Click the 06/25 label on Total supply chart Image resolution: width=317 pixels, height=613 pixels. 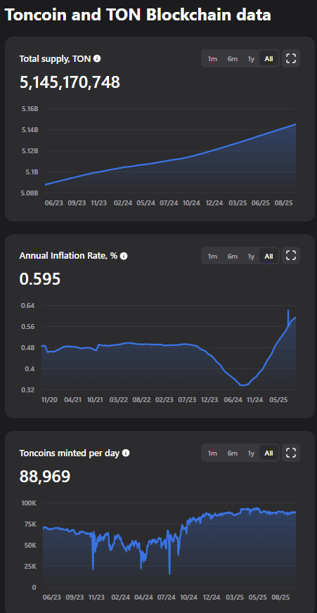(261, 203)
